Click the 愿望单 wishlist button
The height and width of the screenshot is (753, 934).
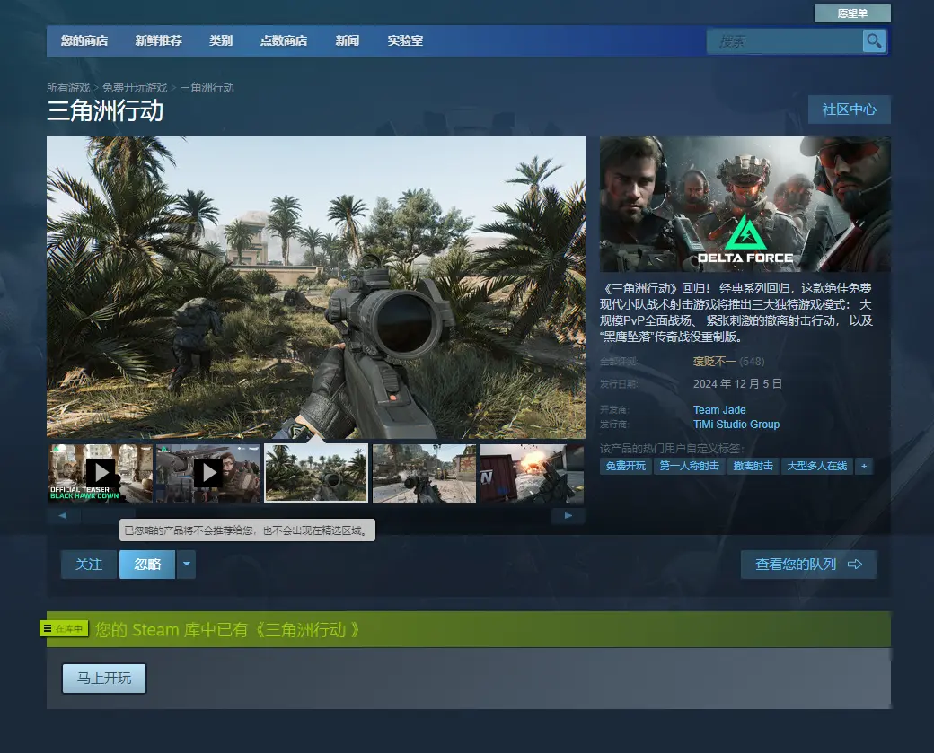[852, 13]
